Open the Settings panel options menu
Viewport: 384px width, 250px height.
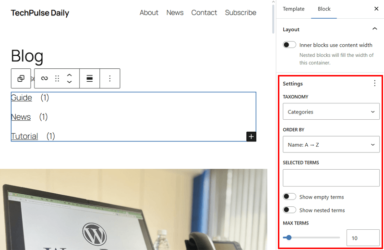pyautogui.click(x=375, y=84)
